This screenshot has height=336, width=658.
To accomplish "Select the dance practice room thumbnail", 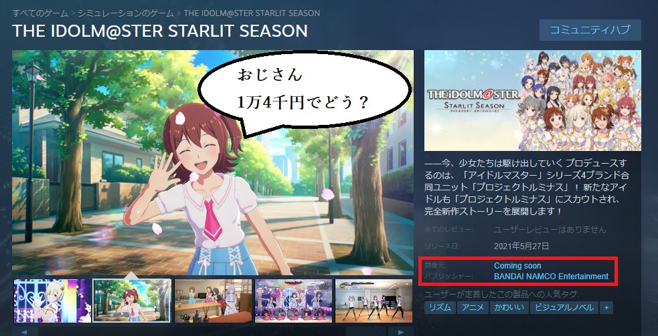I will 374,301.
